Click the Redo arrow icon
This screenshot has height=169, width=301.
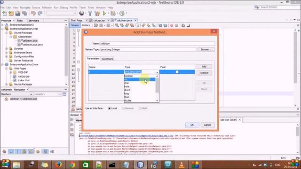pos(40,13)
